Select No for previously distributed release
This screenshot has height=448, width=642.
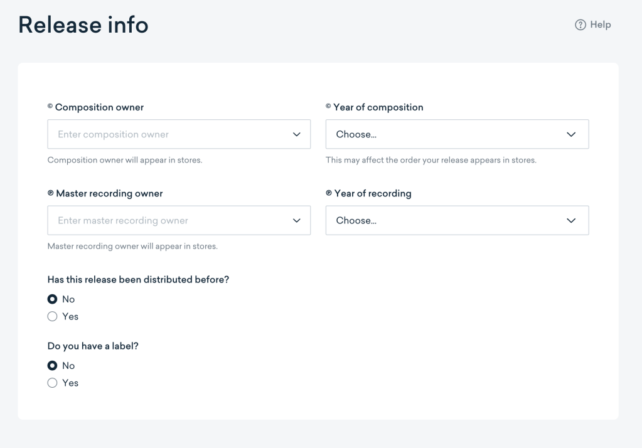[x=53, y=299]
